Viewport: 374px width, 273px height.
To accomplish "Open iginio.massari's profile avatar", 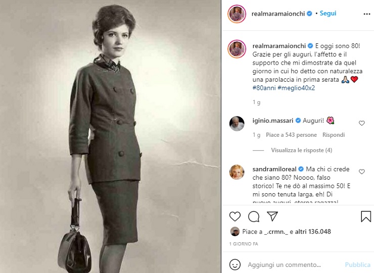I will tap(237, 123).
